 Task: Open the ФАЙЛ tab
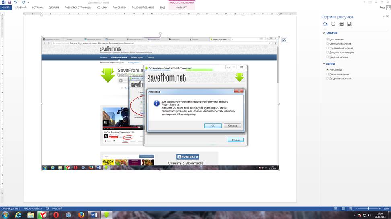tap(6, 8)
